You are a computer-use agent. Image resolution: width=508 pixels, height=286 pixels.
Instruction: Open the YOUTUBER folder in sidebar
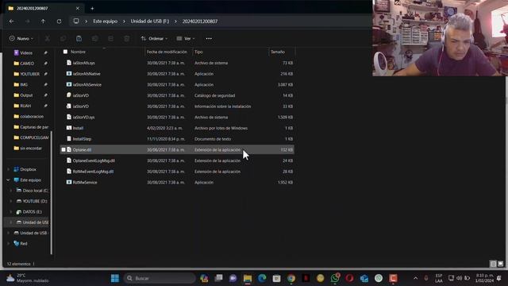point(29,74)
